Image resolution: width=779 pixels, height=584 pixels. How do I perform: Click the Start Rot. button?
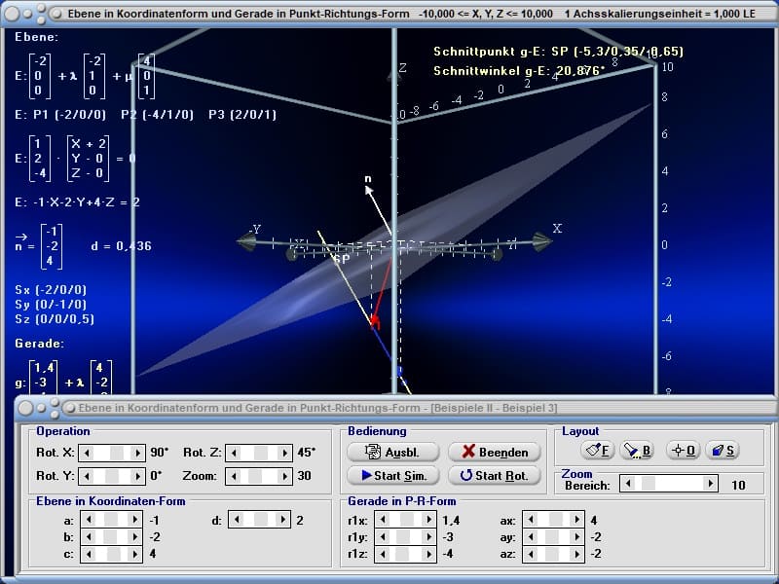[495, 475]
